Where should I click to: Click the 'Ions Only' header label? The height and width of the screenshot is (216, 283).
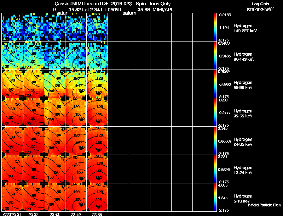click(x=160, y=4)
